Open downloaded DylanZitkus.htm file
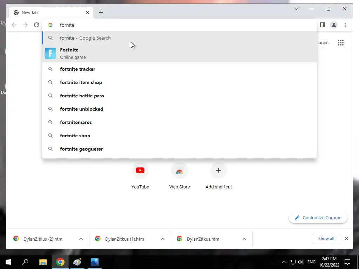 (203, 239)
